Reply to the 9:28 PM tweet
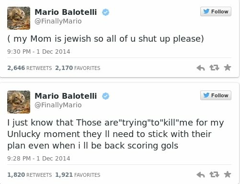240x184 pixels. (x=201, y=175)
